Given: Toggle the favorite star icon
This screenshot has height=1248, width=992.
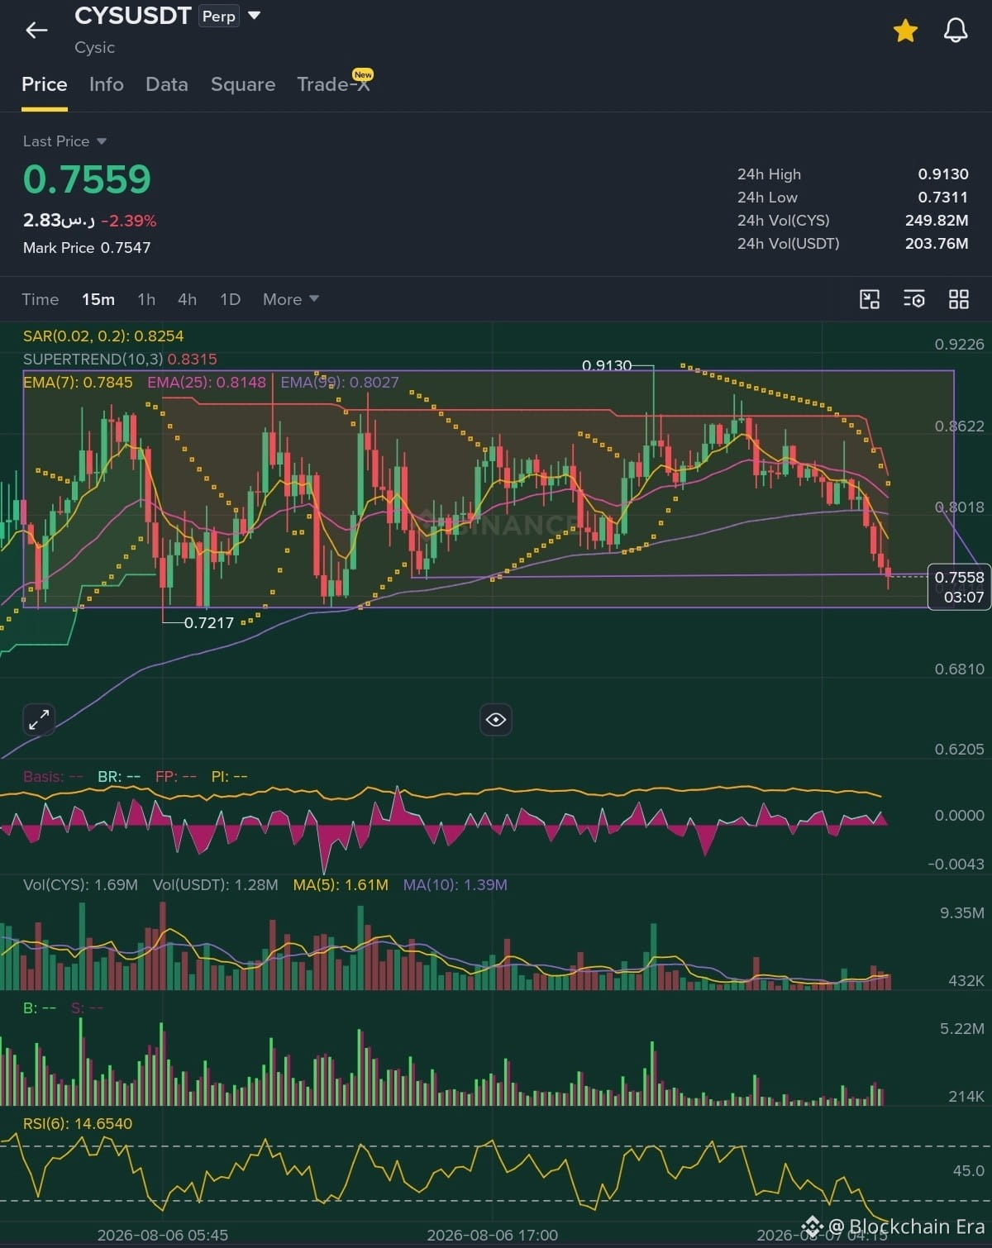Looking at the screenshot, I should tap(905, 31).
